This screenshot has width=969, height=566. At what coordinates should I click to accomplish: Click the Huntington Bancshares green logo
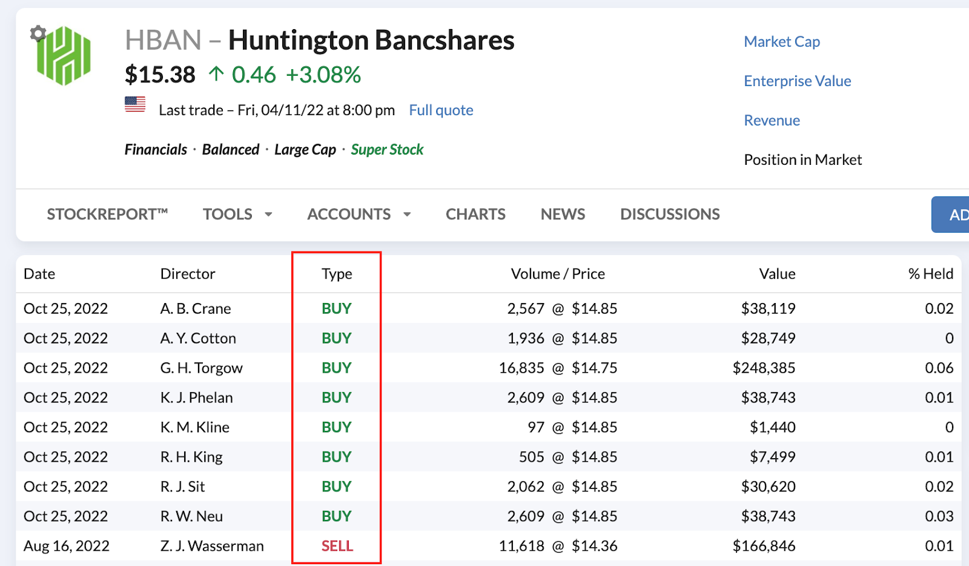[x=64, y=56]
